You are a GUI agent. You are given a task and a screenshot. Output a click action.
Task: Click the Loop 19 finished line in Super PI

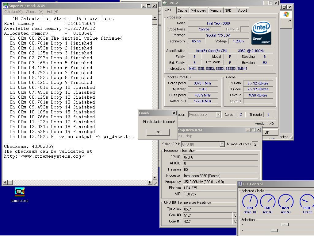[x=52, y=132]
